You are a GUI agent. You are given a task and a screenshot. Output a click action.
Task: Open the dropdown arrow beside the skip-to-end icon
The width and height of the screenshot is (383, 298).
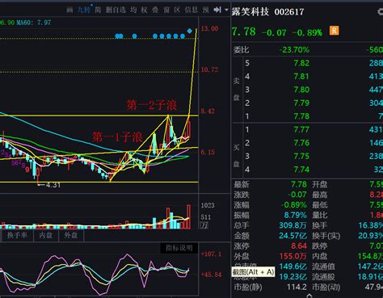[x=226, y=10]
